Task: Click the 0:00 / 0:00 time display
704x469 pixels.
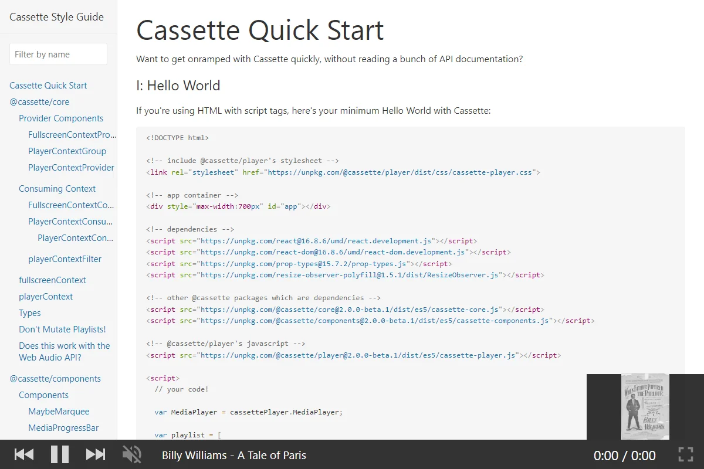Action: (x=624, y=455)
